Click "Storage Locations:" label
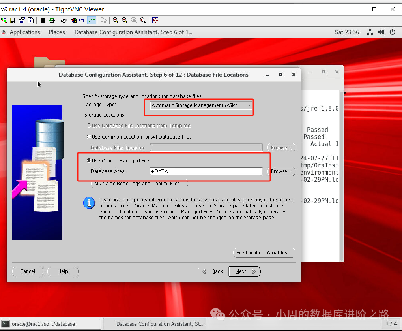The image size is (402, 331). coord(105,115)
